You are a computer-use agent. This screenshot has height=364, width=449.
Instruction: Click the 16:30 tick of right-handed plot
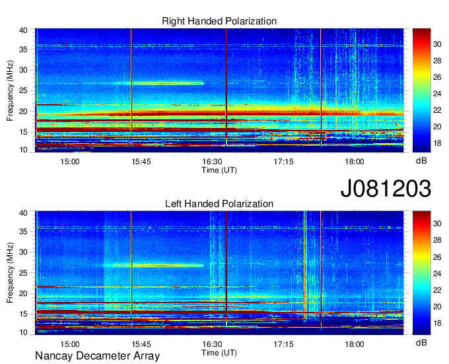click(212, 162)
